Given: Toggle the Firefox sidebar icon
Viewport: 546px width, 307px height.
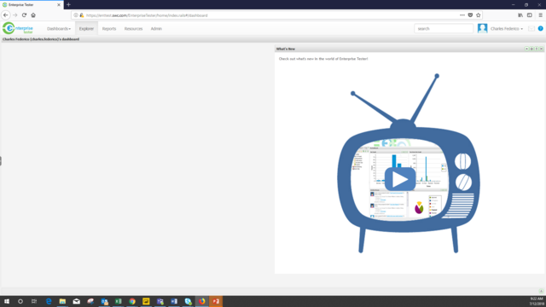Looking at the screenshot, I should point(530,15).
